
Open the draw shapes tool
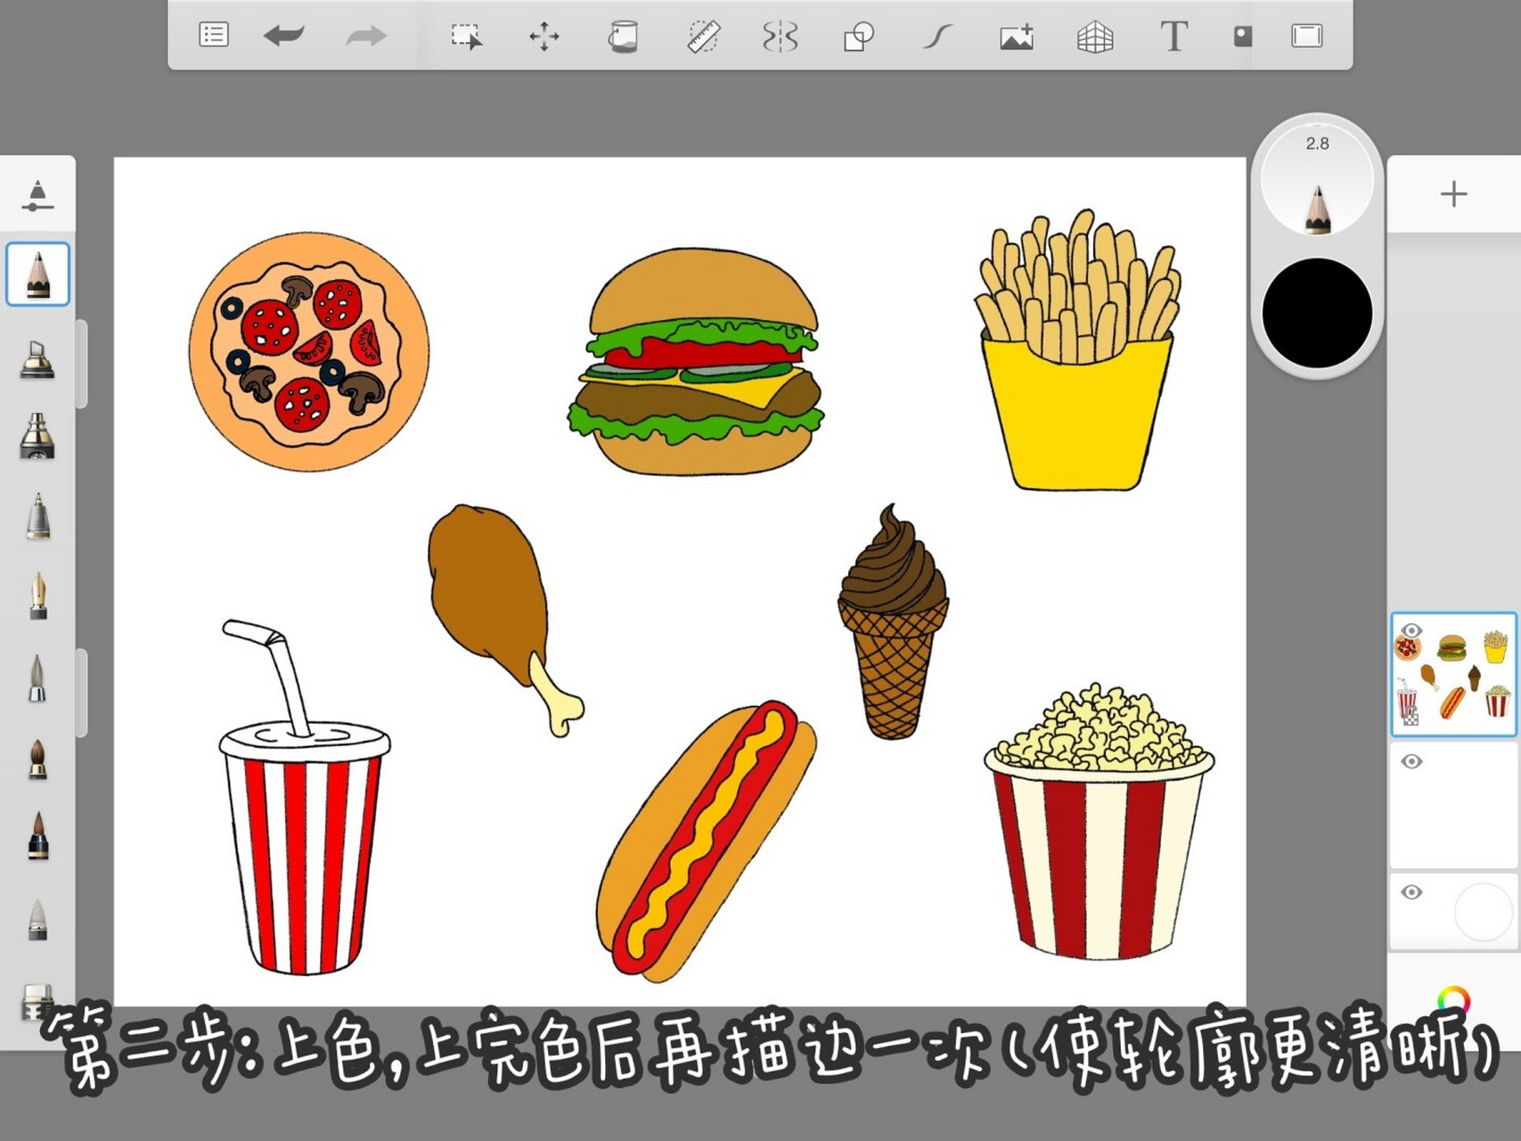click(x=858, y=37)
